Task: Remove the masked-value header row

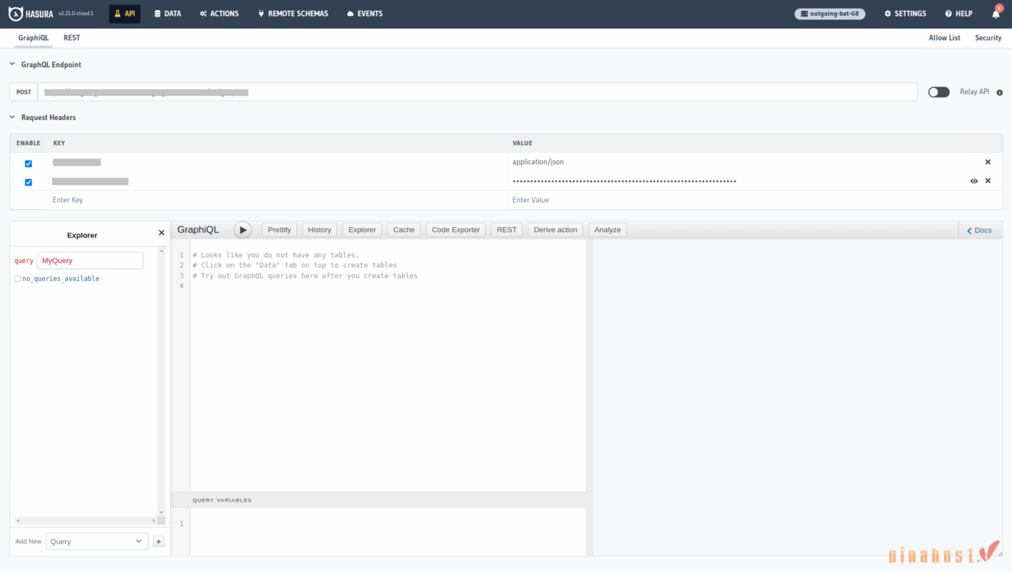Action: 988,181
